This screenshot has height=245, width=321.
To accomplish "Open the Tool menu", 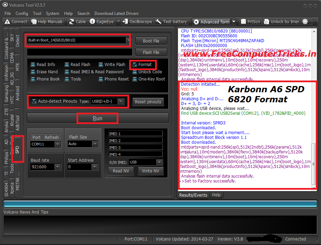I will click(37, 13).
